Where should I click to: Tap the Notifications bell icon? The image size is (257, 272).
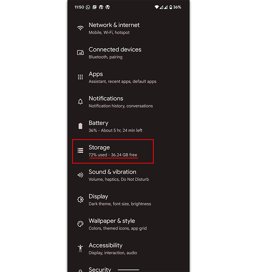(x=80, y=101)
